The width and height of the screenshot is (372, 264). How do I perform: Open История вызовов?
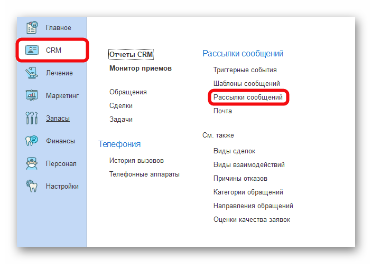(136, 161)
